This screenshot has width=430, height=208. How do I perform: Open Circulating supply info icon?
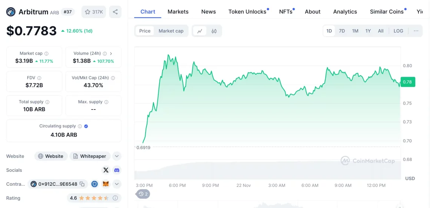80,126
